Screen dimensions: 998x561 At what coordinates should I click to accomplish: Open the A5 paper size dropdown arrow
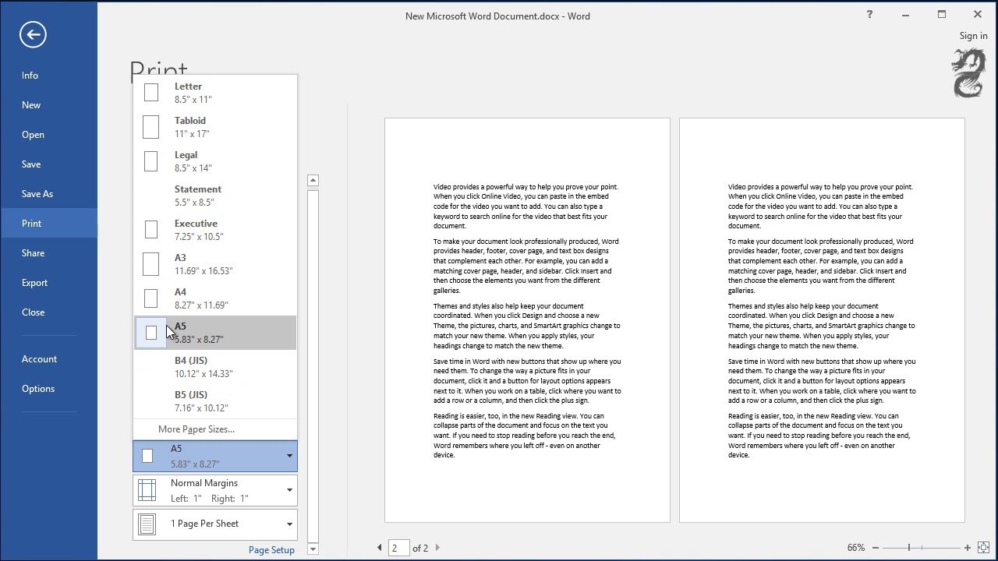pos(289,456)
